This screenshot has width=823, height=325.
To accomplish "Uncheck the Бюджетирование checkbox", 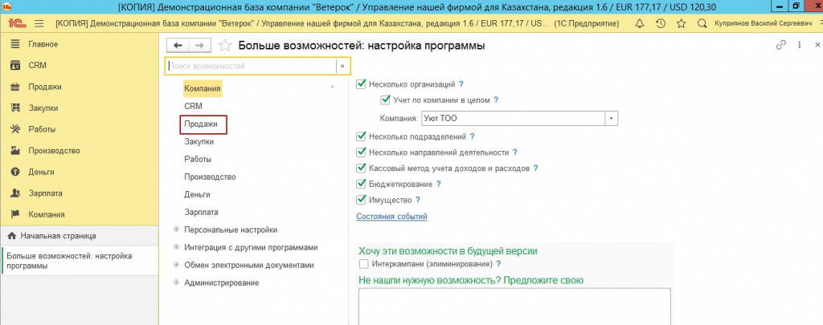I will tap(361, 184).
